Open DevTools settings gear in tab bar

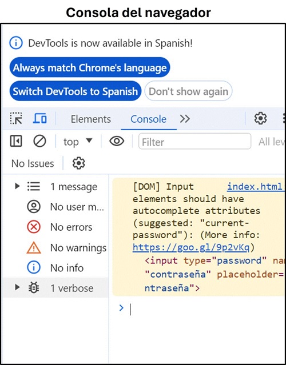pos(260,119)
